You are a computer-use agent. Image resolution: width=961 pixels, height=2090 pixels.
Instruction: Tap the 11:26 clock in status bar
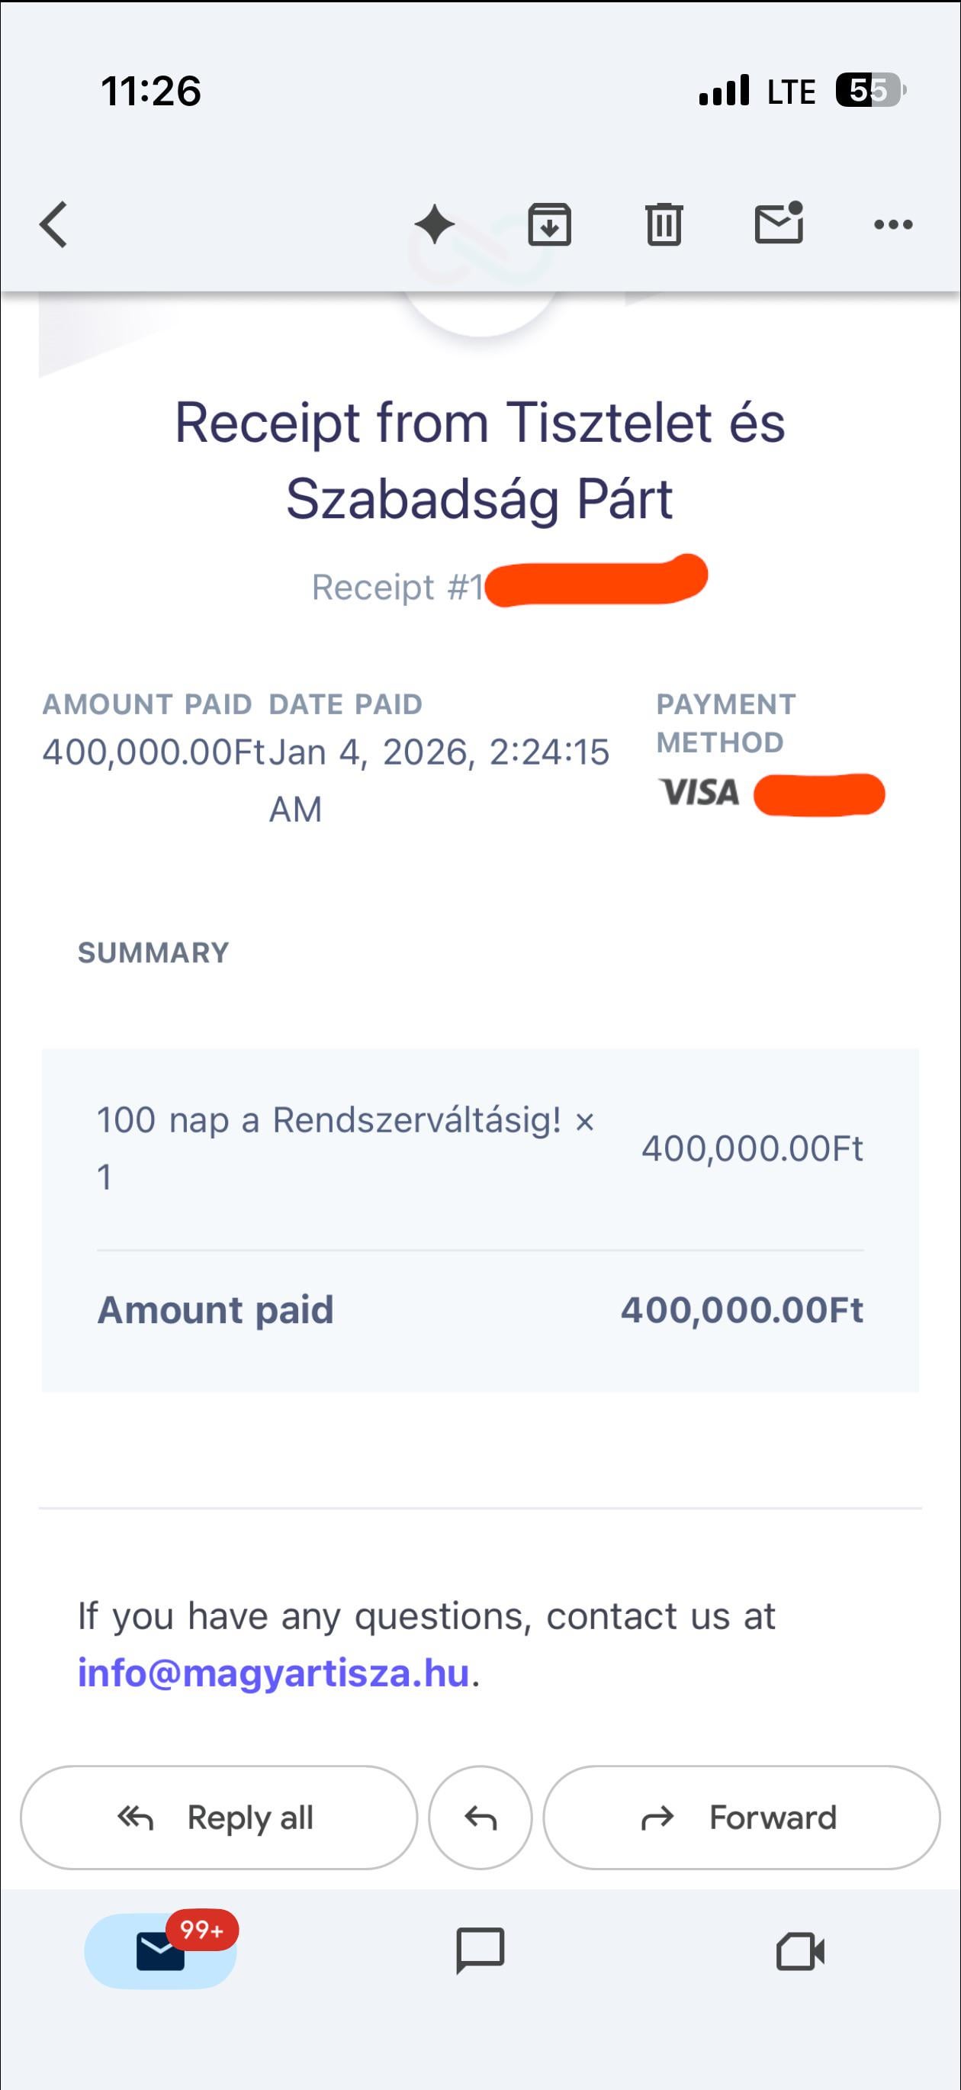151,91
